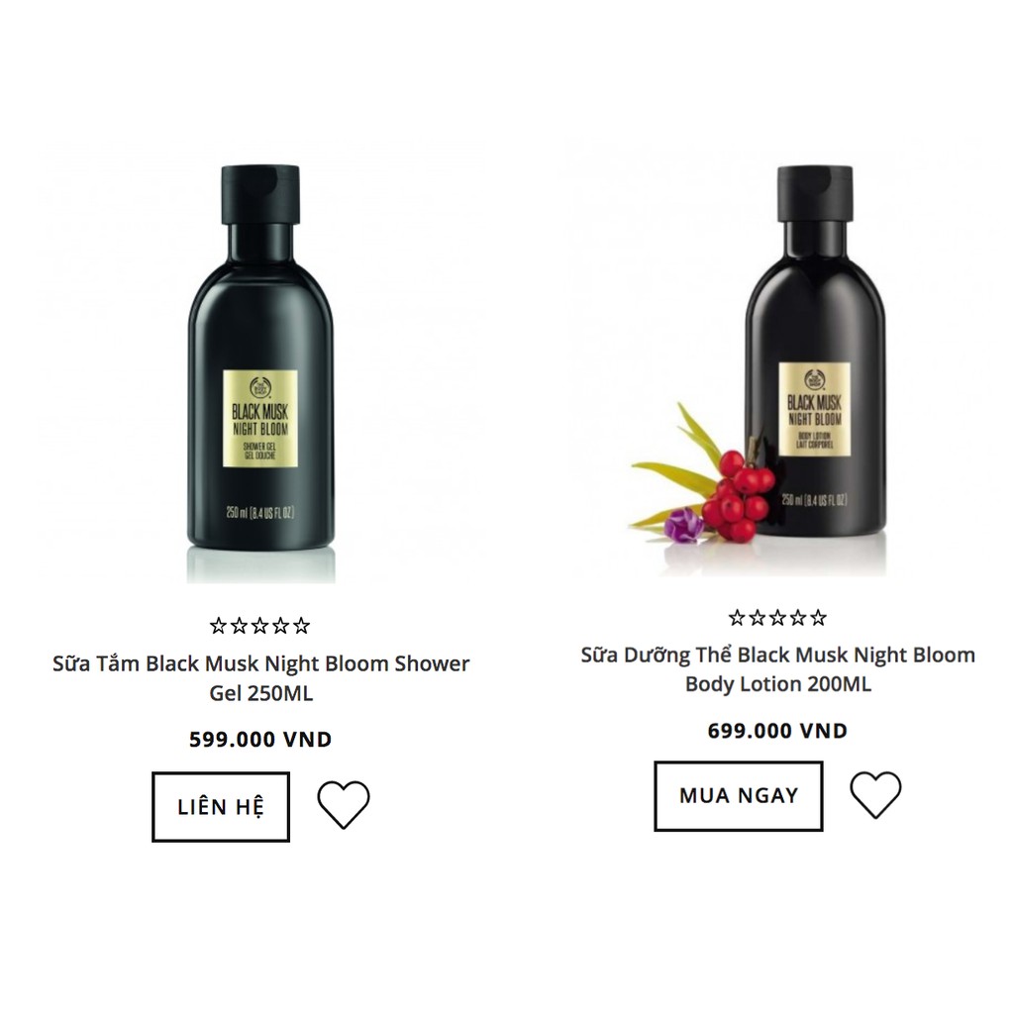
Task: Click the fifth star of Shower Gel rating
Action: click(301, 626)
